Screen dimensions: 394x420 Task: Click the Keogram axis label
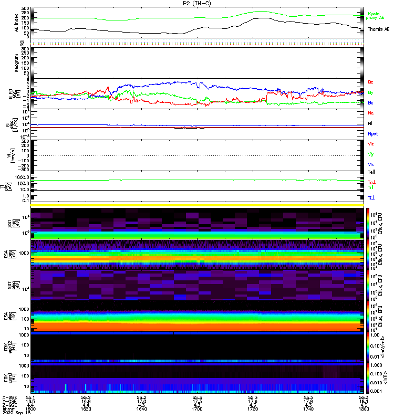coord(17,63)
